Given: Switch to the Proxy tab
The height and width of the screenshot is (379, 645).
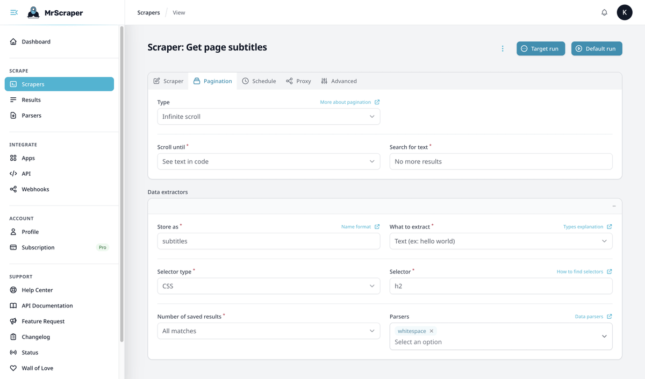Looking at the screenshot, I should [x=298, y=81].
